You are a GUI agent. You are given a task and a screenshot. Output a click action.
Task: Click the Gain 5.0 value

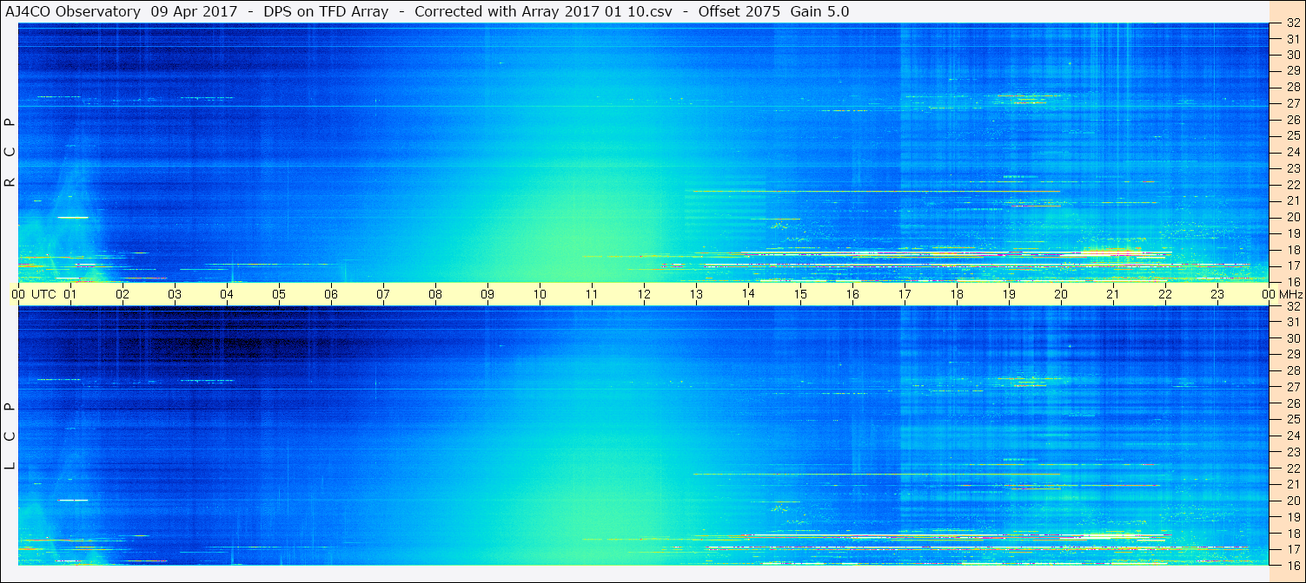pyautogui.click(x=819, y=12)
